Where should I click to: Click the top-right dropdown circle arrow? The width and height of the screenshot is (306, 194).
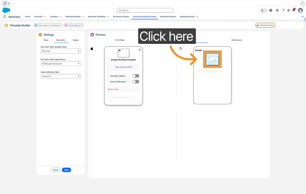303,3
